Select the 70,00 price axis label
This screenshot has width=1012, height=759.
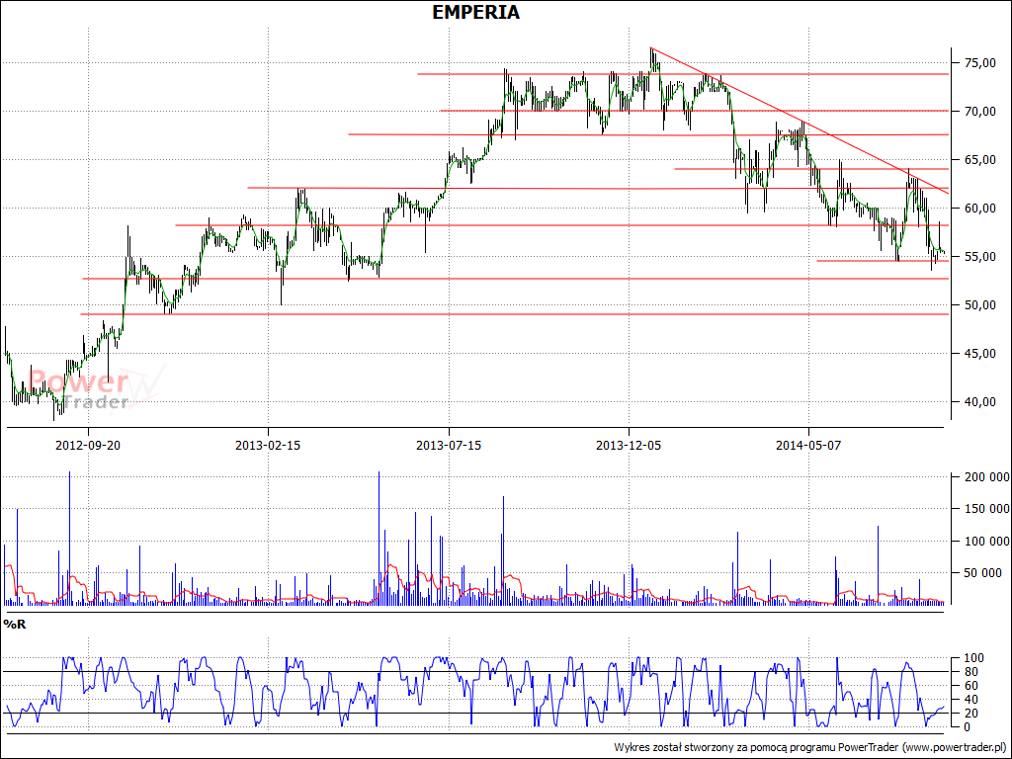pyautogui.click(x=979, y=112)
